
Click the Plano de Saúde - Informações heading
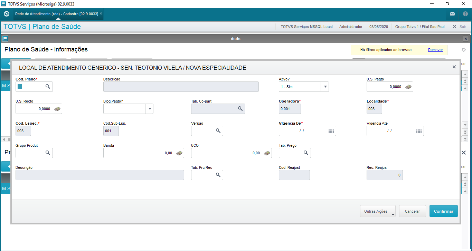point(46,49)
